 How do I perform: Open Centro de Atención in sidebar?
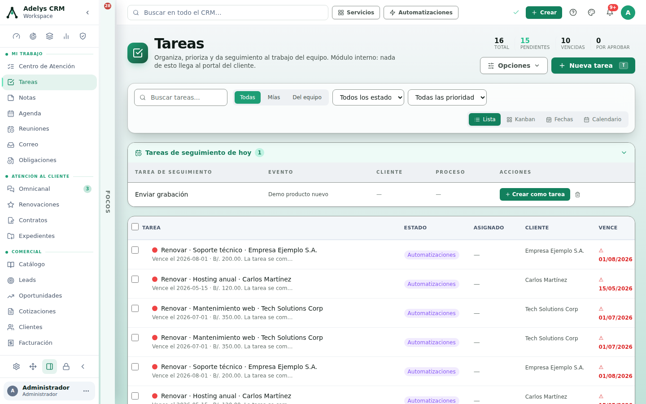tap(49, 66)
